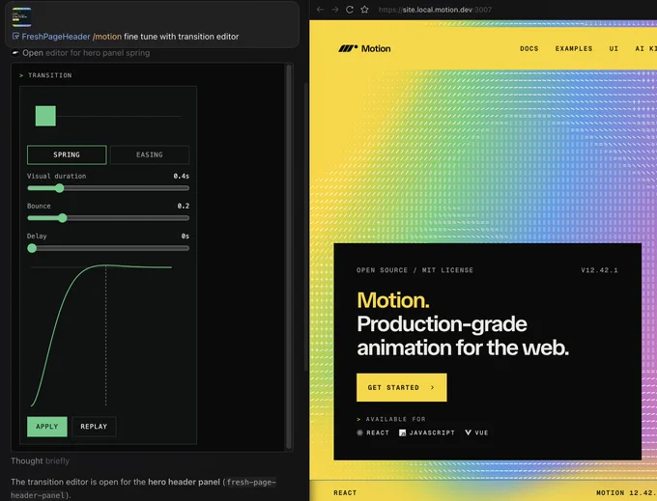Click the JavaScript logo icon
This screenshot has width=657, height=501.
click(402, 432)
